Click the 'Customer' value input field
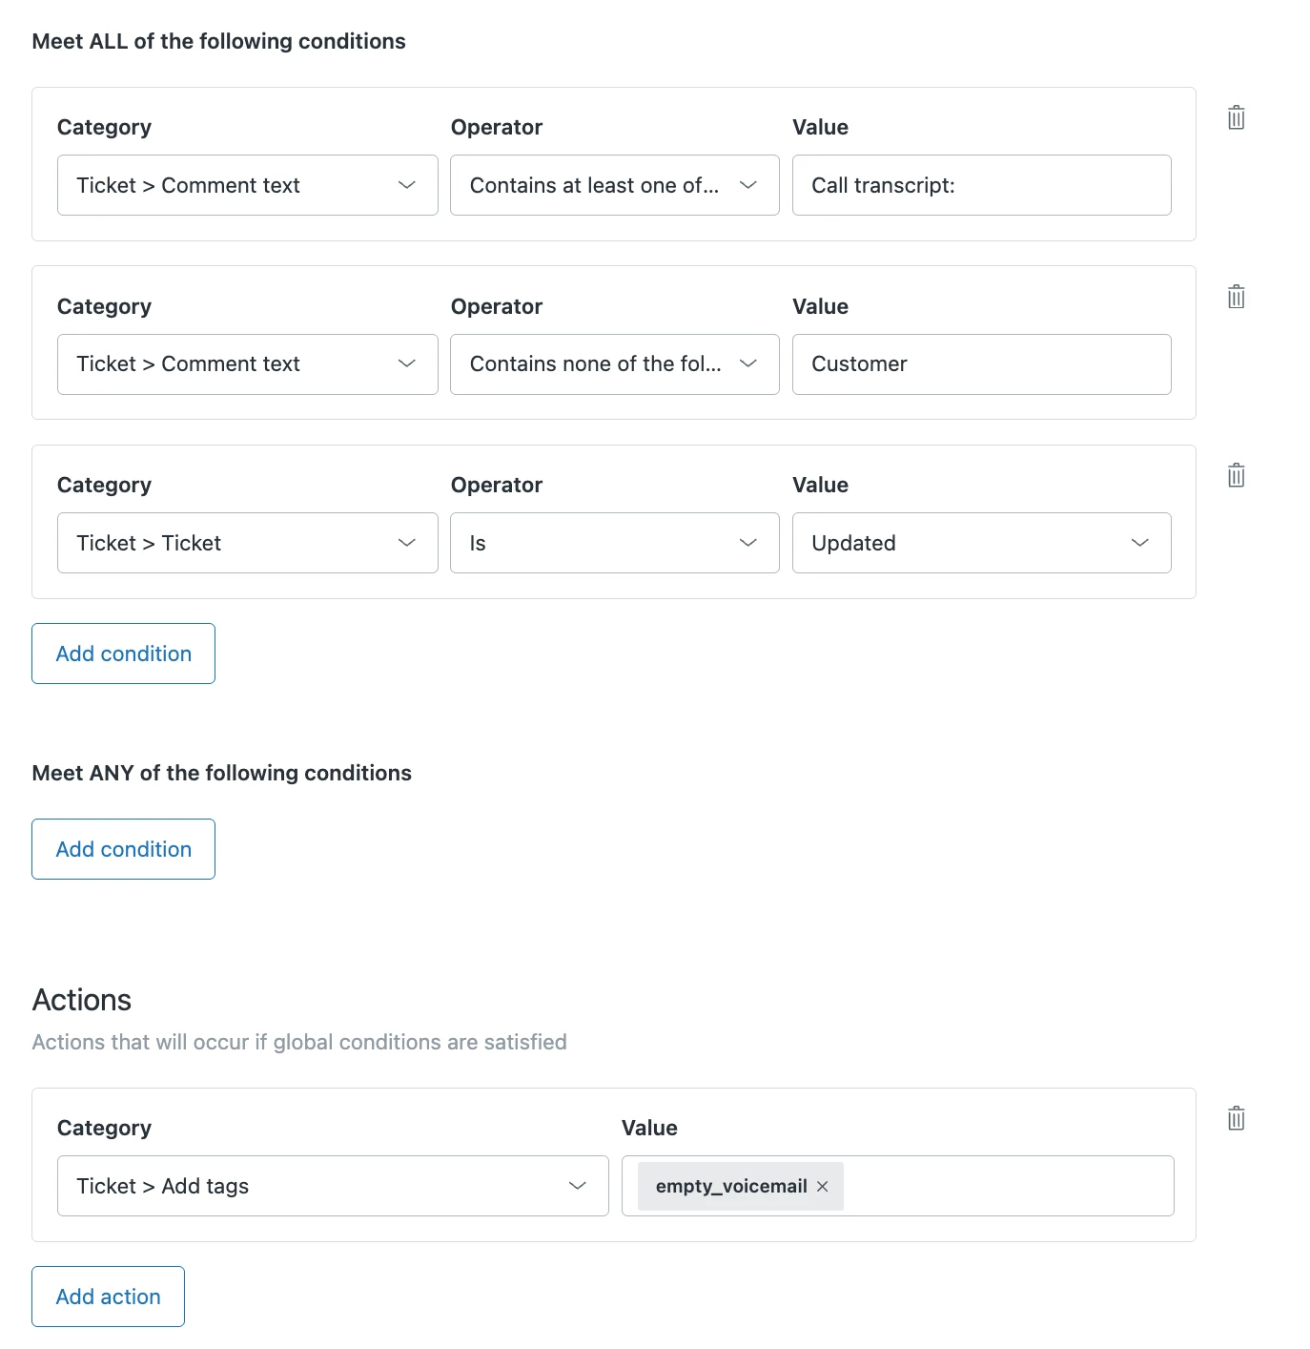This screenshot has width=1310, height=1349. click(x=981, y=364)
